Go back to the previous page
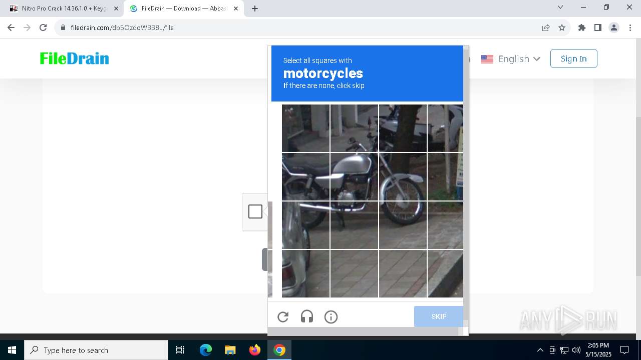 [11, 27]
